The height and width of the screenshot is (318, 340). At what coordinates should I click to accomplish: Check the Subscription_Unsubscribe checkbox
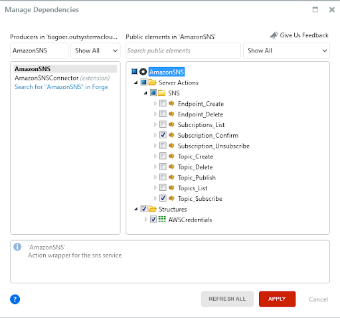[x=163, y=146]
